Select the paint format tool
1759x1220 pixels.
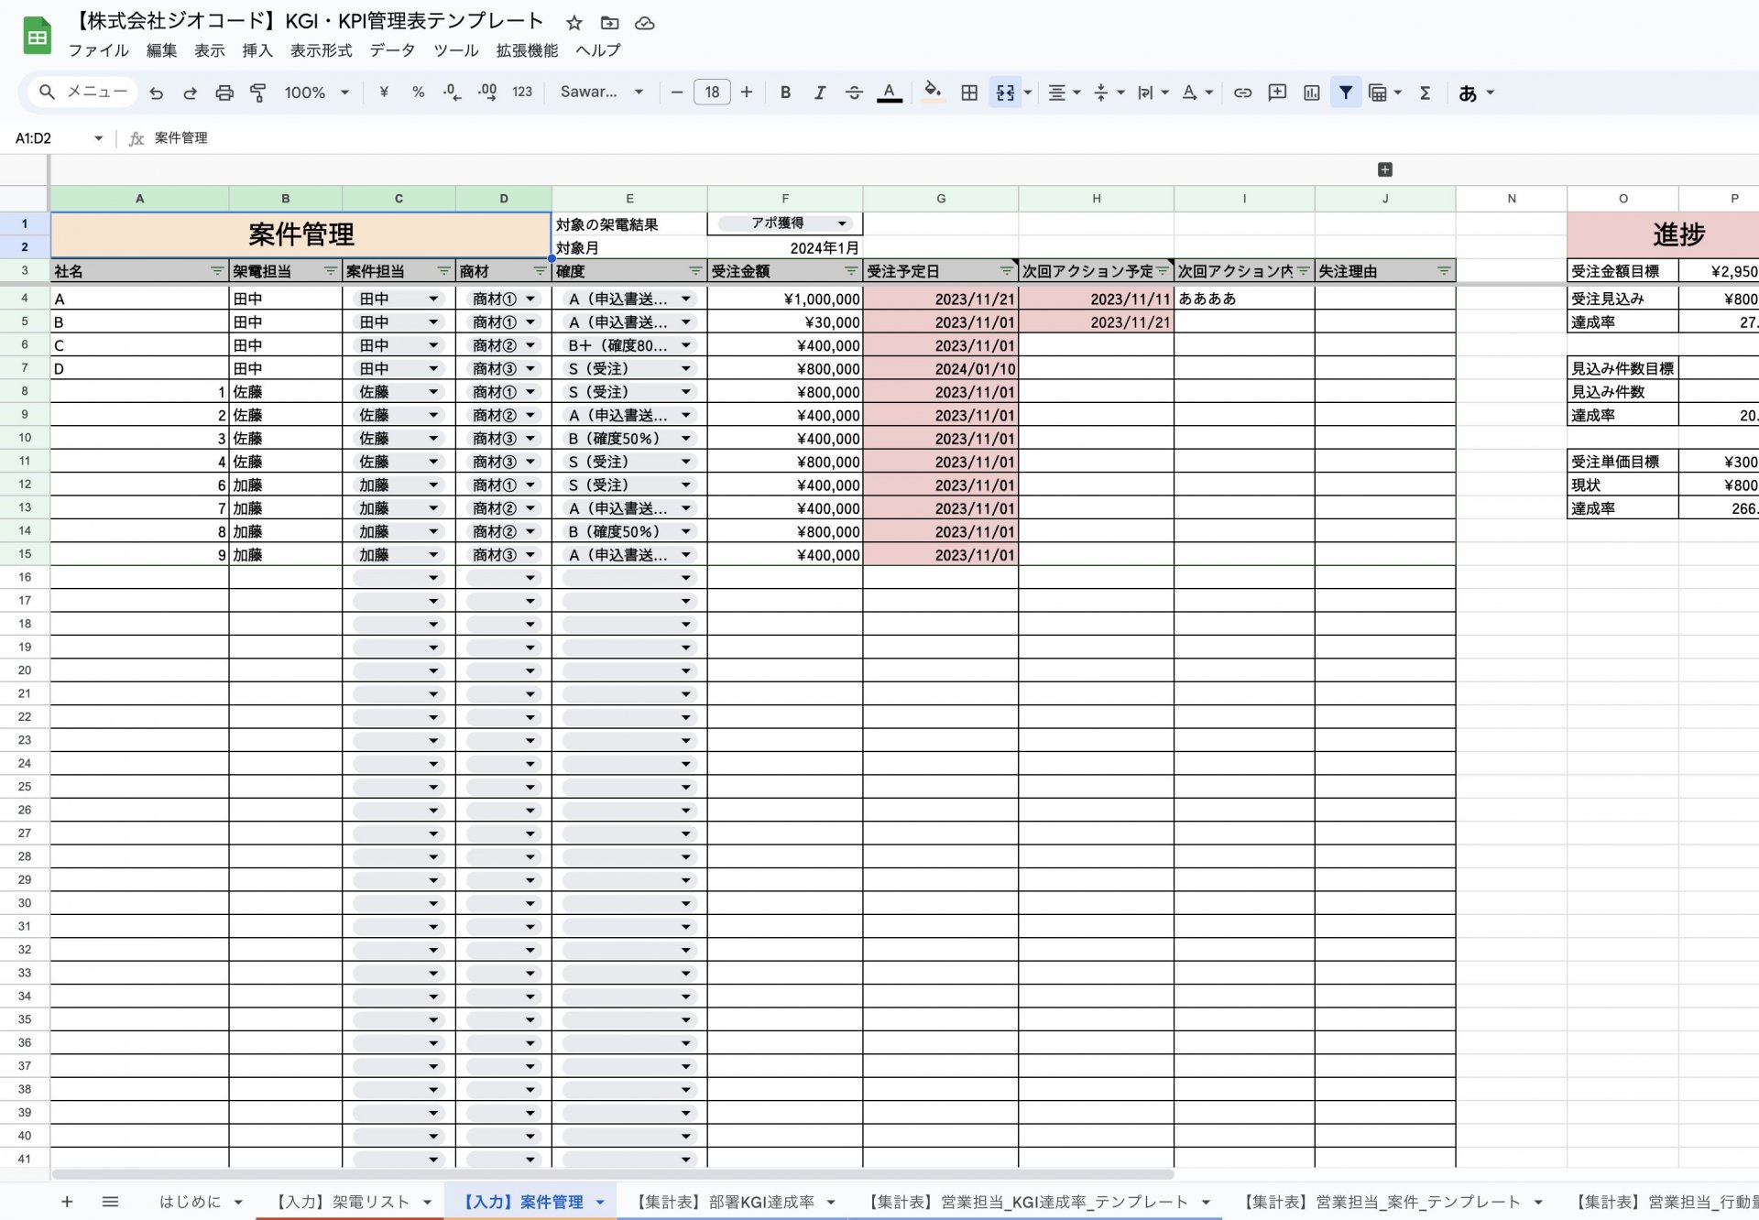pos(257,92)
